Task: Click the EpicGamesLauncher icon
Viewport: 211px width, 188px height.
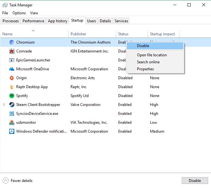Action: 12,60
